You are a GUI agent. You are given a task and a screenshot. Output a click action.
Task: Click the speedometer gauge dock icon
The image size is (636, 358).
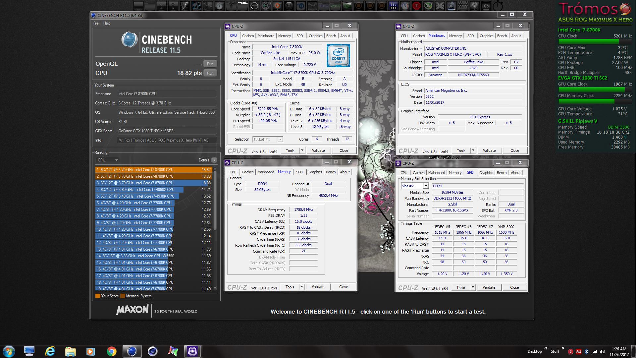[405, 6]
